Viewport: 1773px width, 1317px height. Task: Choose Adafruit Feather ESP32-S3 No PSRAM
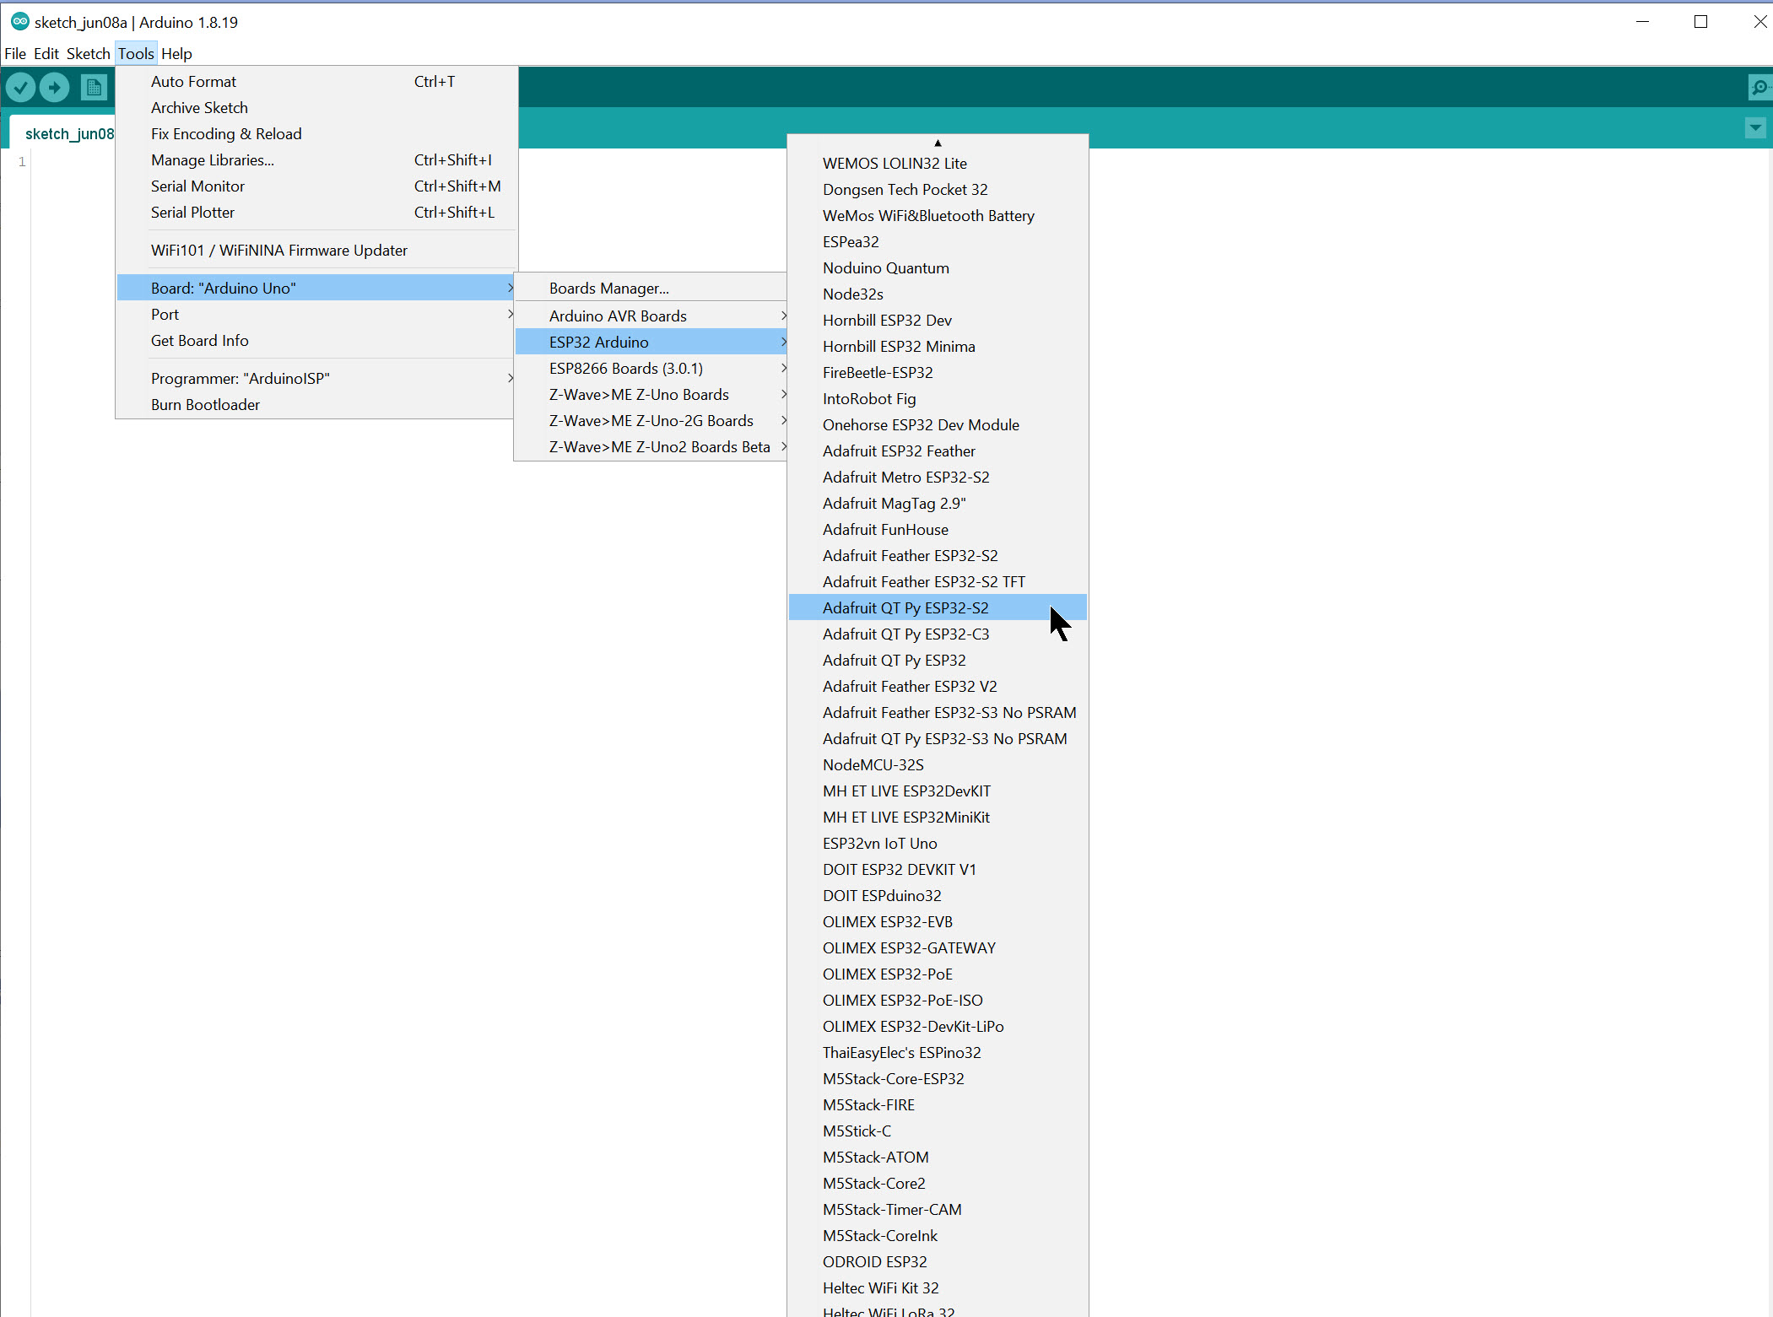point(938,713)
